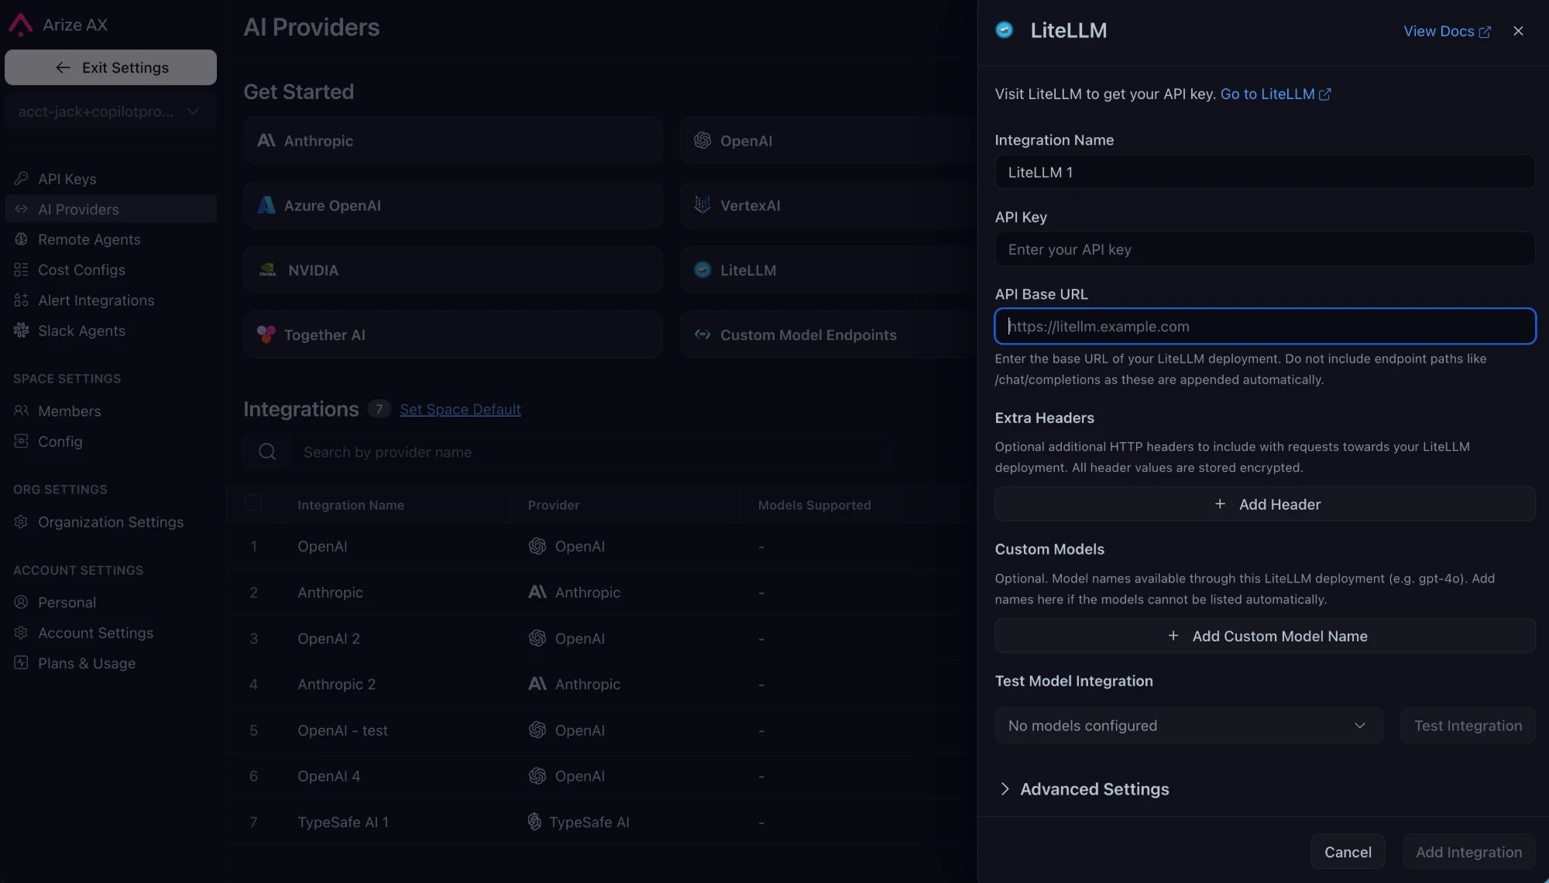Select the VertexAI provider card
1549x883 pixels.
pos(829,205)
